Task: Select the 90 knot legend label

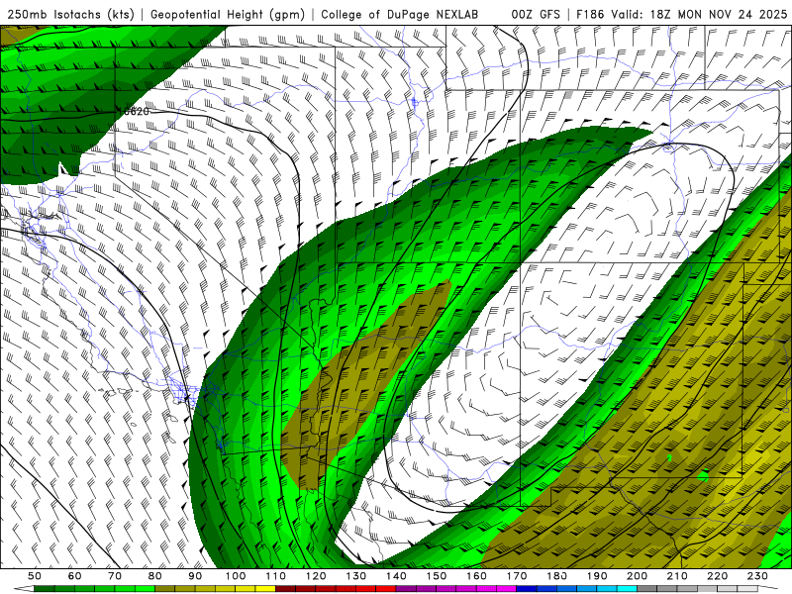Action: [195, 576]
